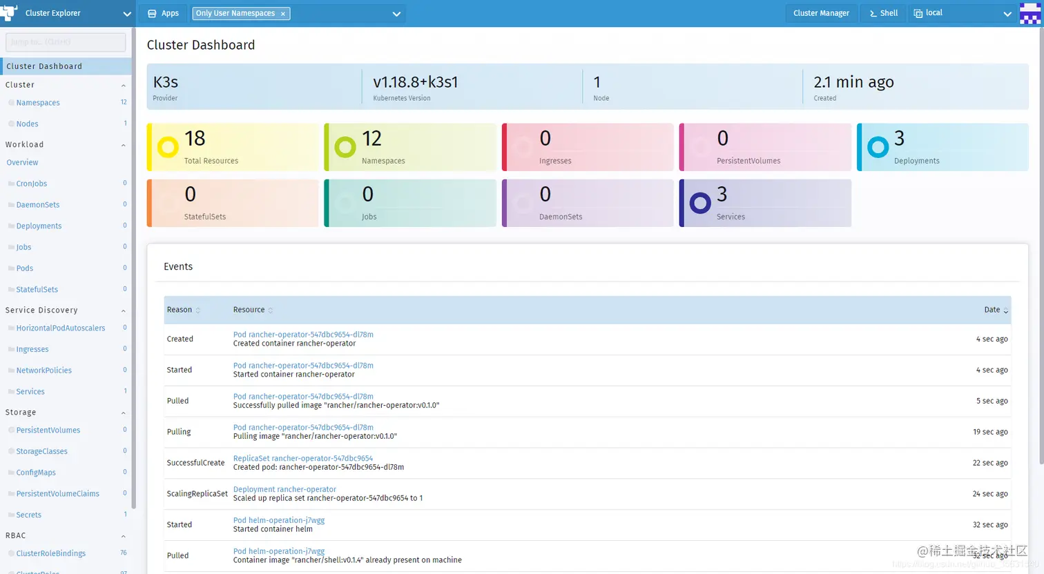Image resolution: width=1044 pixels, height=574 pixels.
Task: Open DaemonSets in the sidebar
Action: (x=38, y=205)
